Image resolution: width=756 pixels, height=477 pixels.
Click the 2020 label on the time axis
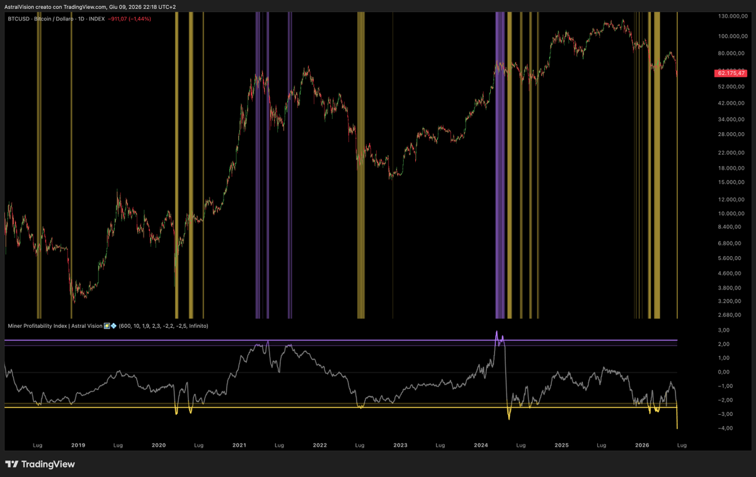point(159,446)
